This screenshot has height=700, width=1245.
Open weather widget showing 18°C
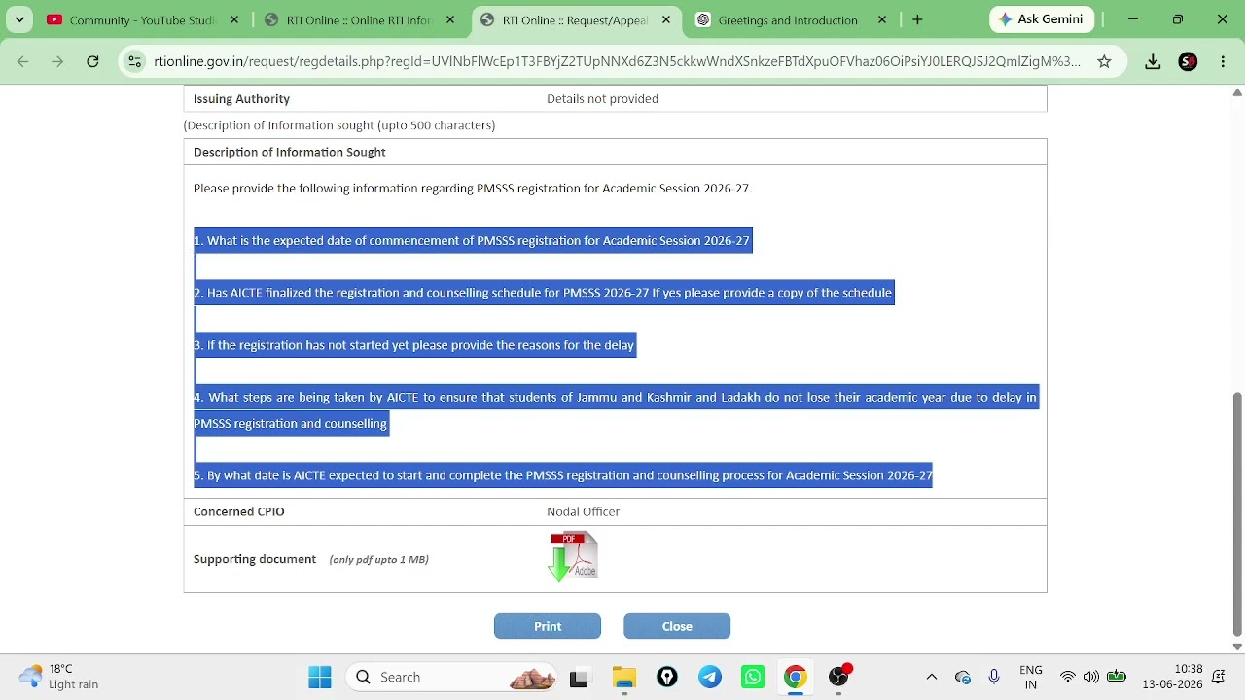pyautogui.click(x=59, y=677)
